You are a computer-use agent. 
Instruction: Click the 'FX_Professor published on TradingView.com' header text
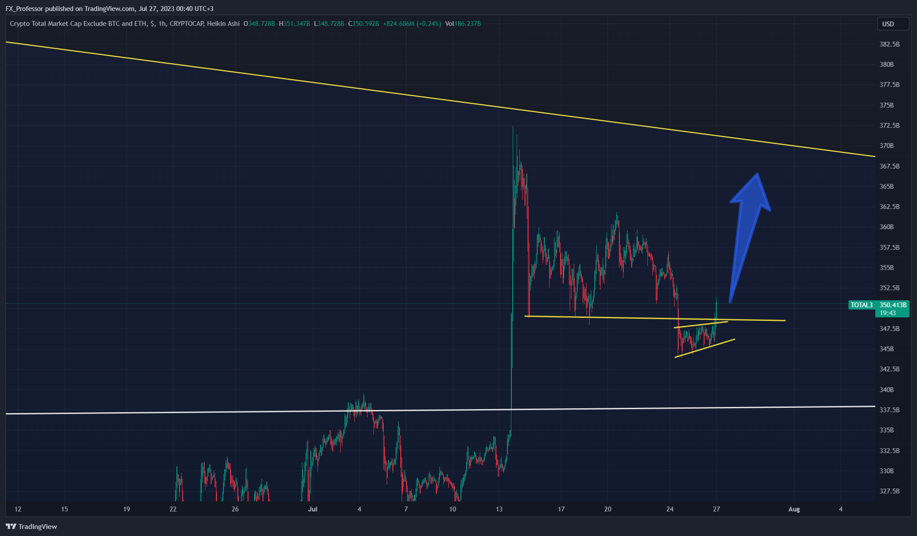click(x=70, y=9)
